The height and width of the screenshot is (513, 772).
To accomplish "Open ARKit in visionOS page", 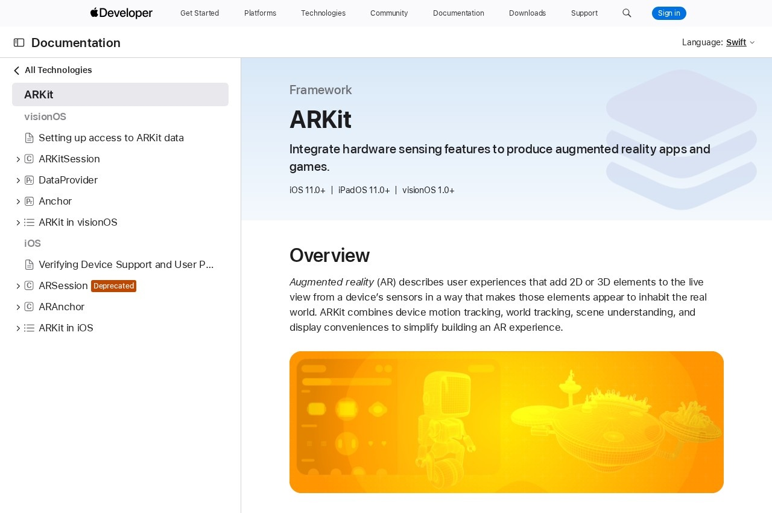I will [78, 222].
